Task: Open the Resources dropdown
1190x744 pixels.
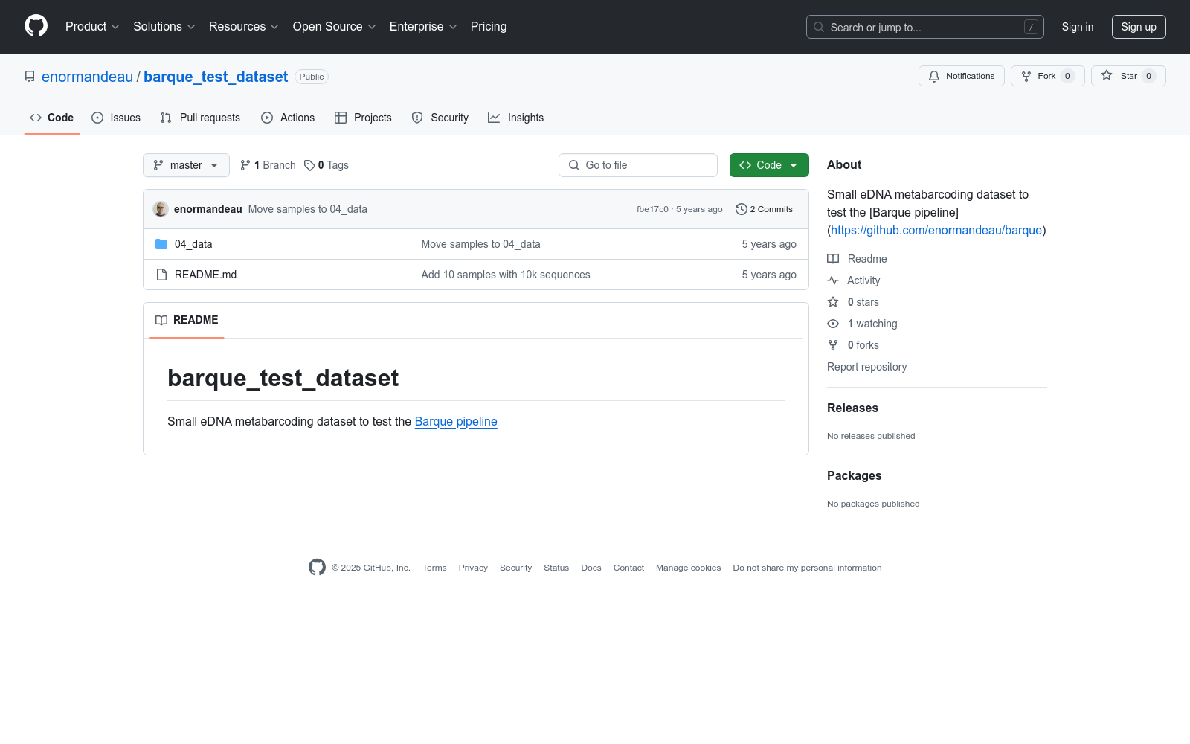Action: coord(244,27)
